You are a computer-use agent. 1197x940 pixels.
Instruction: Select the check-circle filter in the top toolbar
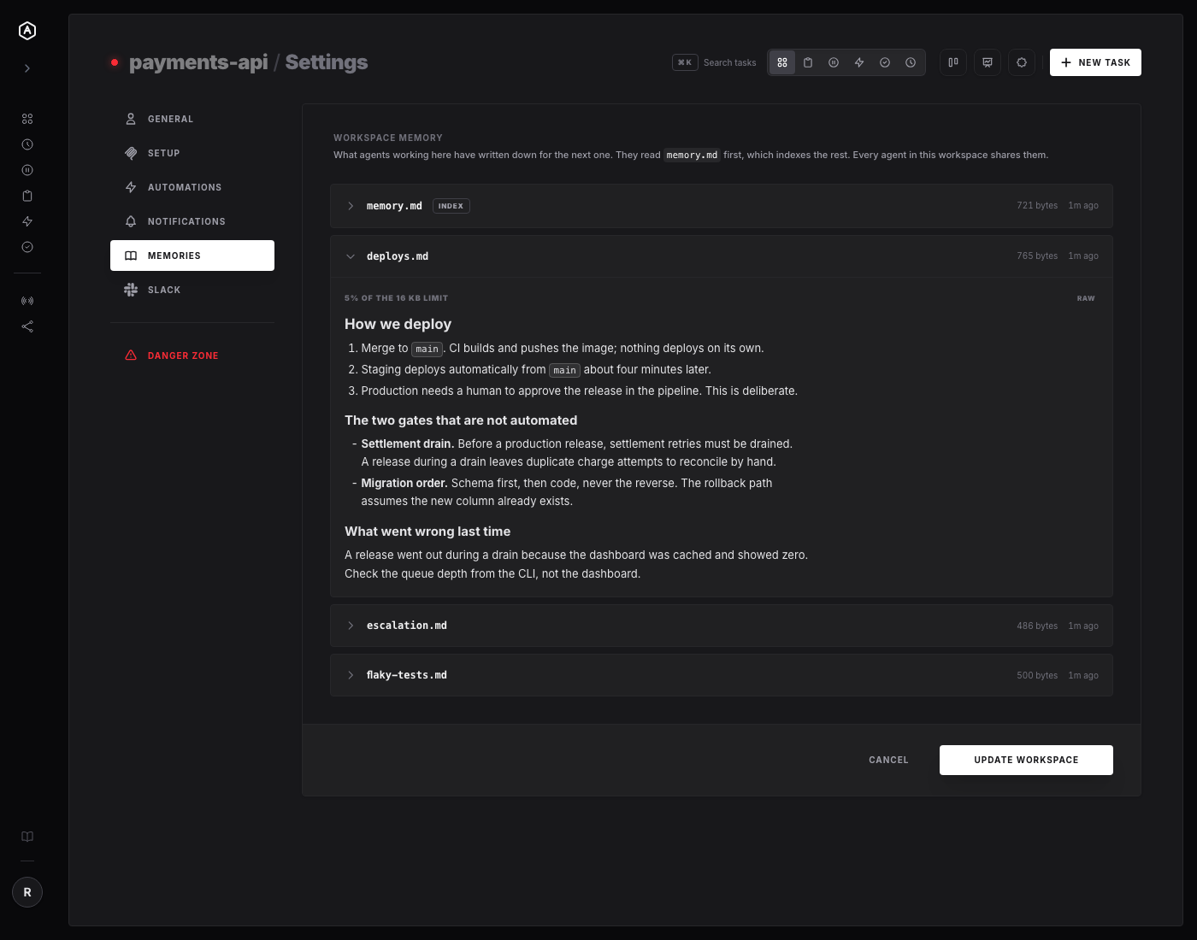(885, 62)
